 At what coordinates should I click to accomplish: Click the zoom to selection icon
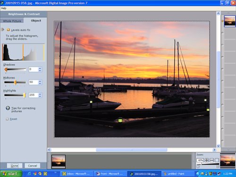[217, 160]
